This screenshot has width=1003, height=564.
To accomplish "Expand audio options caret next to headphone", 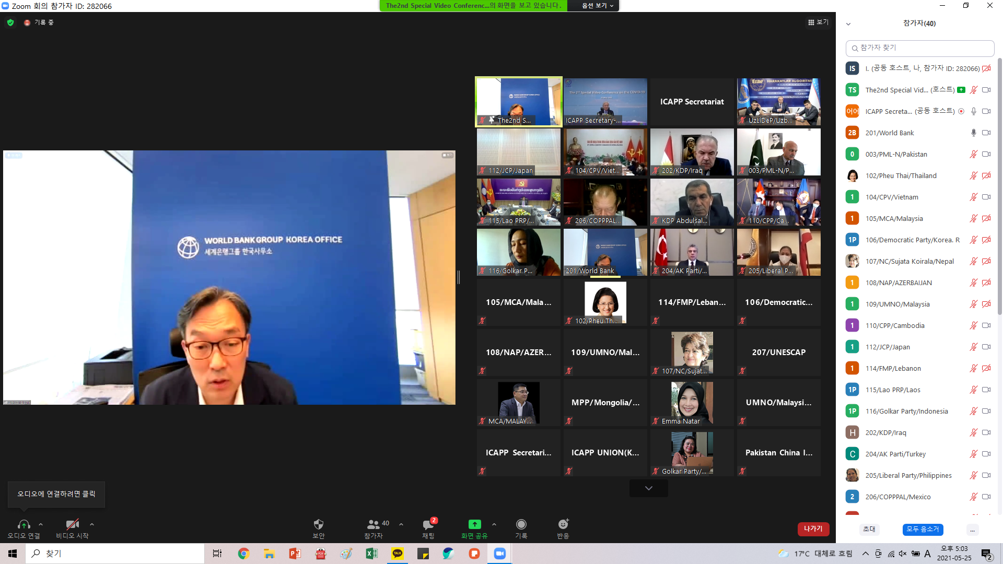I will coord(41,524).
